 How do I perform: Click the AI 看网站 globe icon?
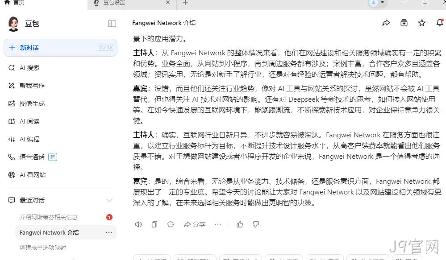[x=11, y=175]
